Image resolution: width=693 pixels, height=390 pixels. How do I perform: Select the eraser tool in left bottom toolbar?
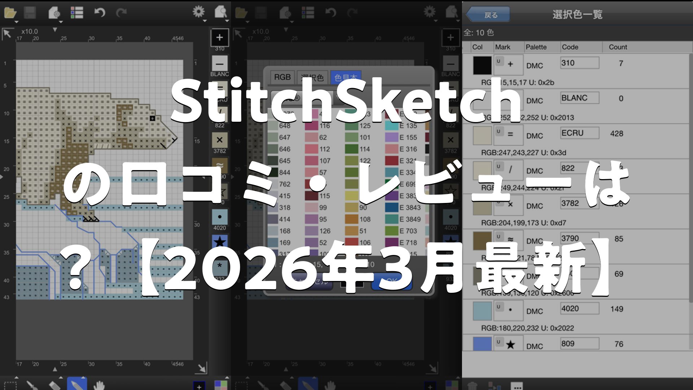pyautogui.click(x=54, y=385)
